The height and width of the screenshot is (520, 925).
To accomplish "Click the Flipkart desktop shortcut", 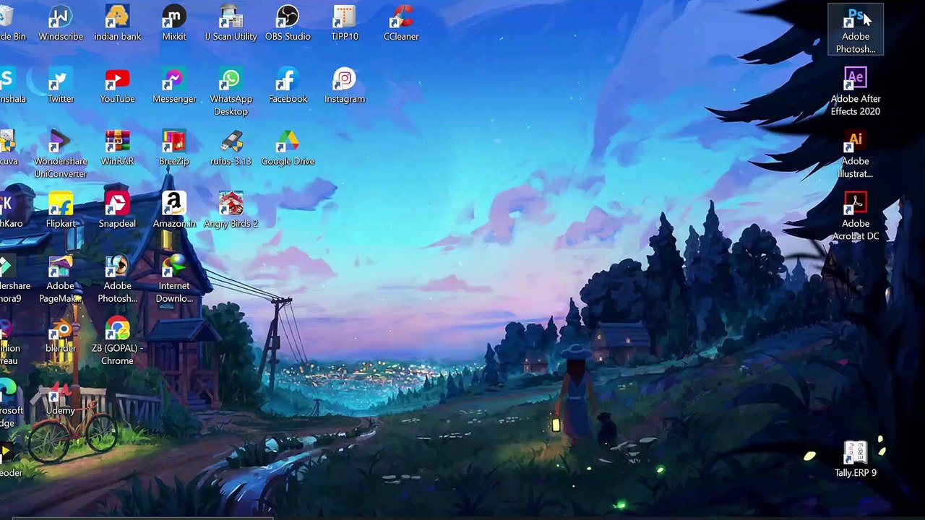I will [x=61, y=210].
